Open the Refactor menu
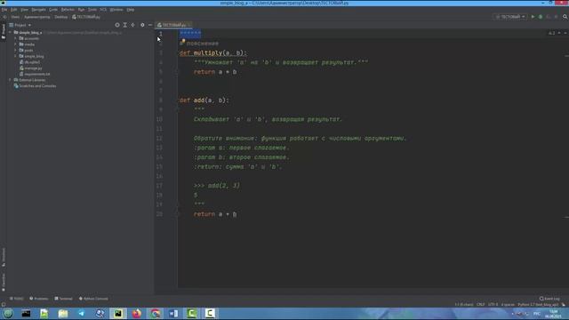Viewport: 569px width, 320px height. 68,10
